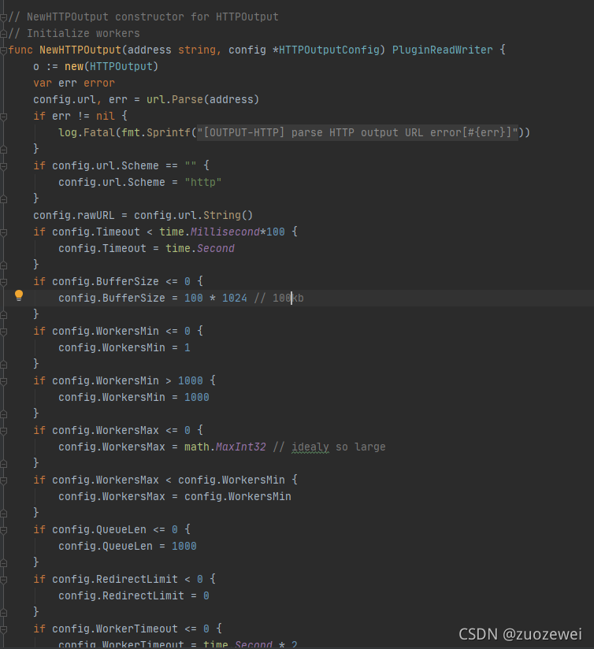594x649 pixels.
Task: Fold the 'if config.WorkersMax < config.WorkersMin' block
Action: (x=3, y=481)
